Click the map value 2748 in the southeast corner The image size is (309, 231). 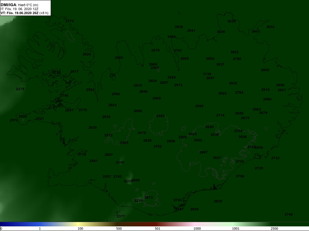[x=289, y=214]
